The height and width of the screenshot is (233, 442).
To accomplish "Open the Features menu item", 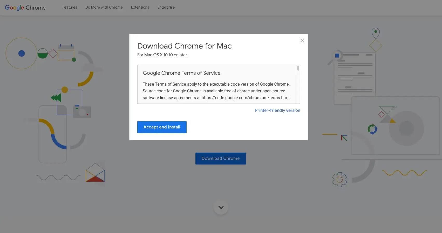I will point(70,7).
